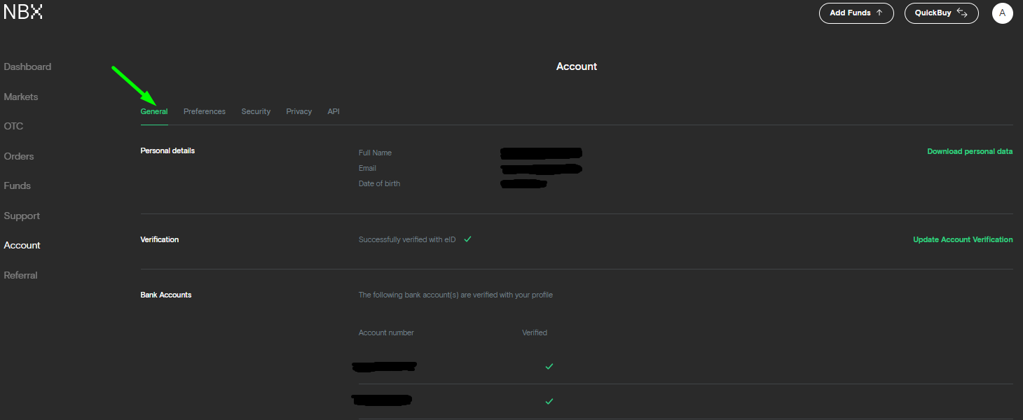Click the NBX logo
The height and width of the screenshot is (420, 1023).
click(23, 12)
